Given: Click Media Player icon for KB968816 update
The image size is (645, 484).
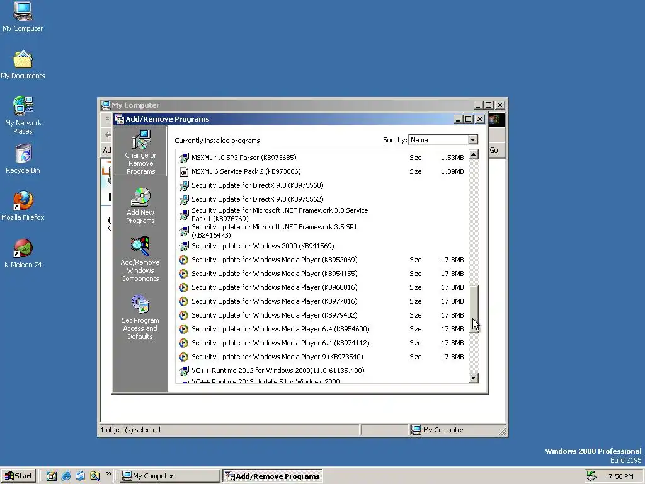Looking at the screenshot, I should [184, 287].
